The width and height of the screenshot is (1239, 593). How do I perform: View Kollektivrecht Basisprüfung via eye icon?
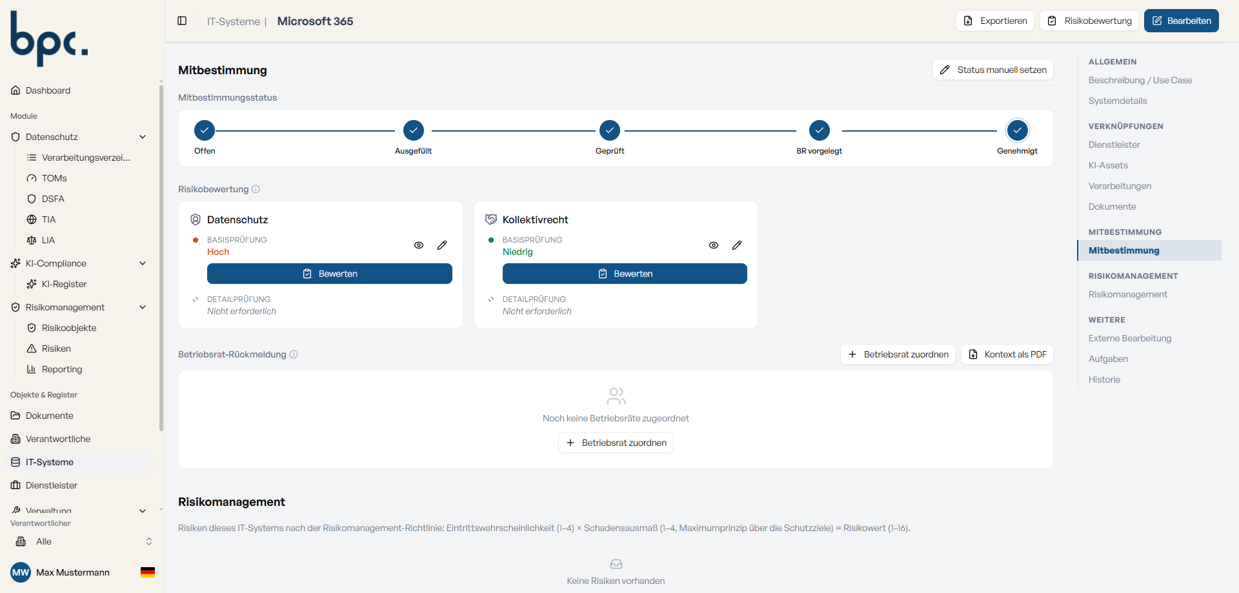(714, 245)
